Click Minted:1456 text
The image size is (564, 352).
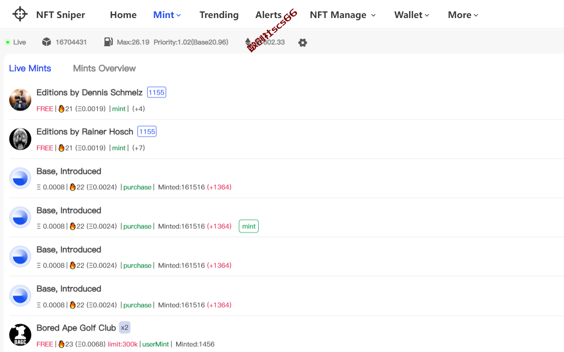195,344
